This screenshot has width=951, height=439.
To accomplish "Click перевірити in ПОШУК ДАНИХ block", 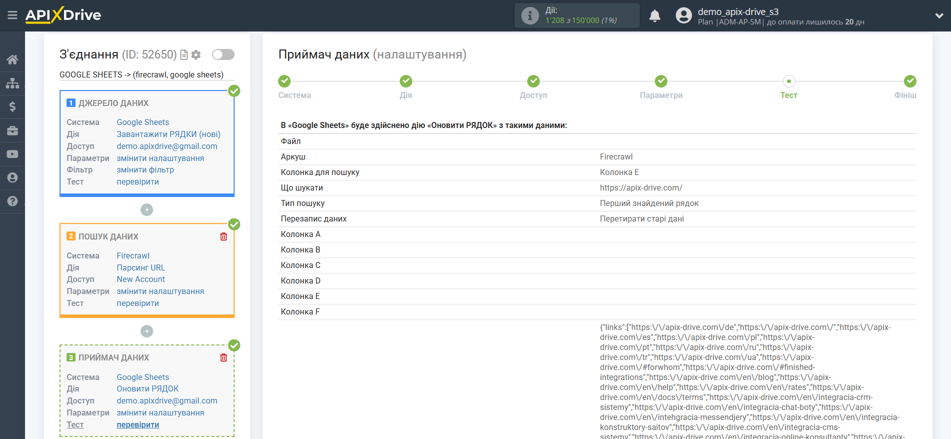I will tap(138, 303).
